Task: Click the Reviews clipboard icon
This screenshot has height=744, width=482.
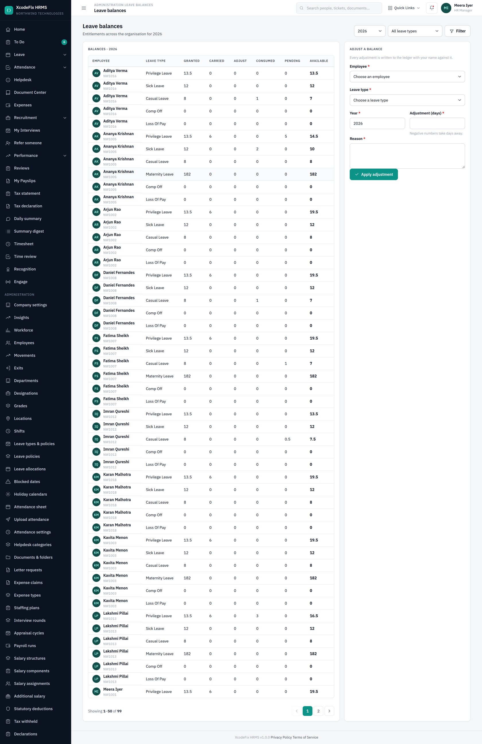Action: [x=8, y=168]
